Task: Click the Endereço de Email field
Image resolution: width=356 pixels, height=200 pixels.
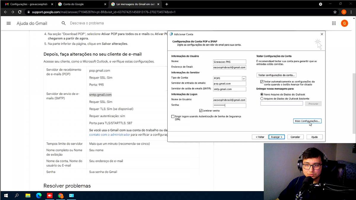Action: [x=230, y=67]
